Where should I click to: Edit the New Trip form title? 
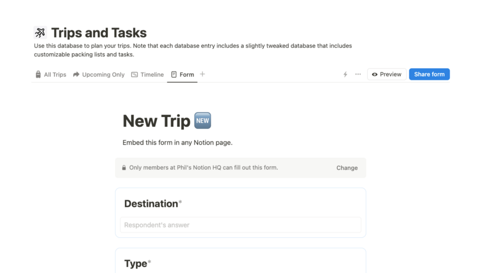(156, 121)
